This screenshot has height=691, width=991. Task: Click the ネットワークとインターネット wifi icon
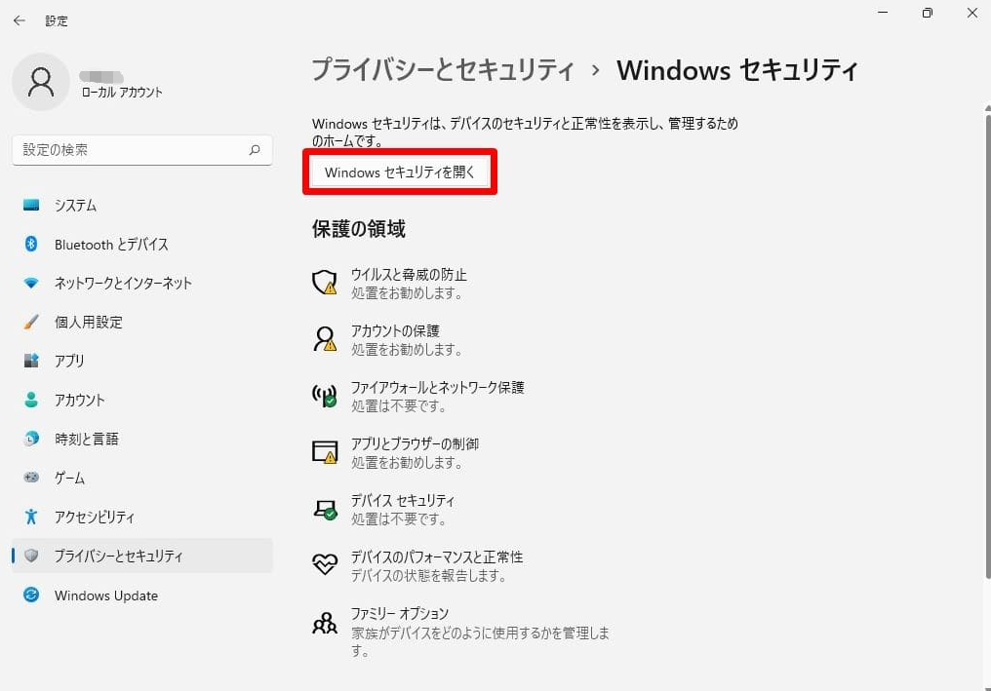[31, 283]
